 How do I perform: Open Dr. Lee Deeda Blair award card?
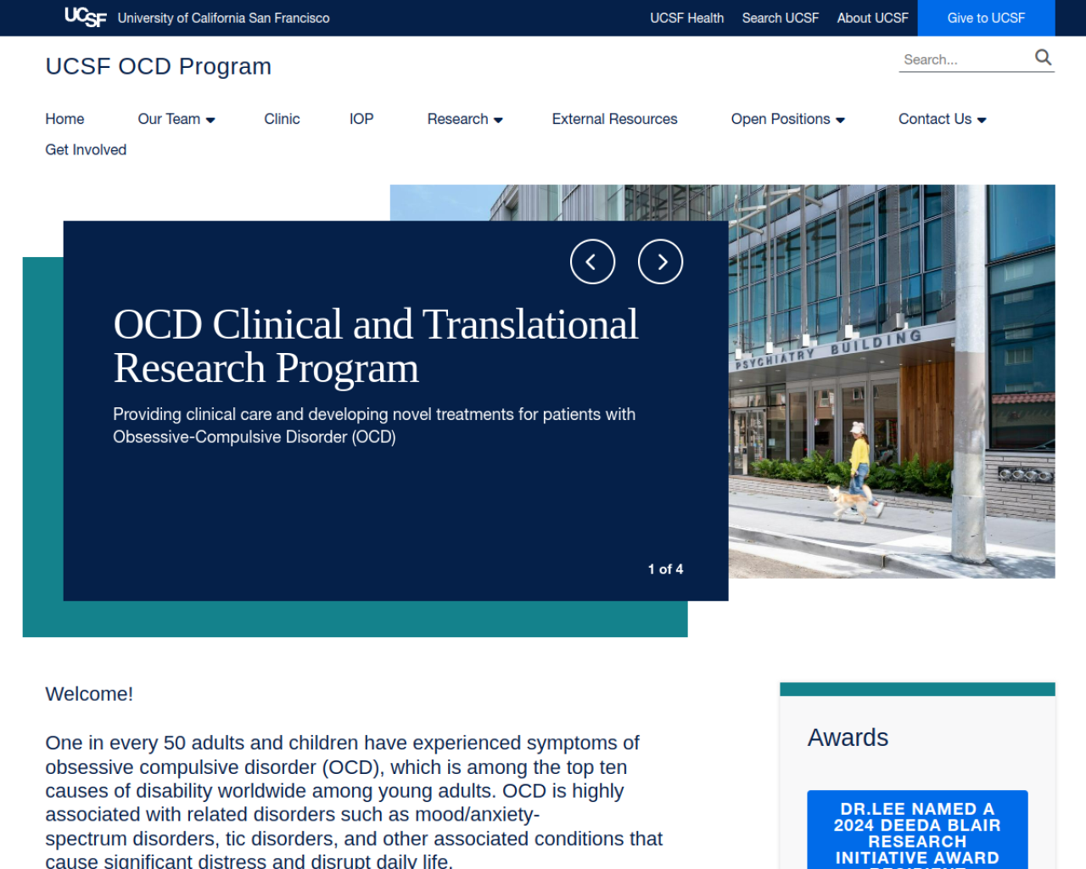917,830
